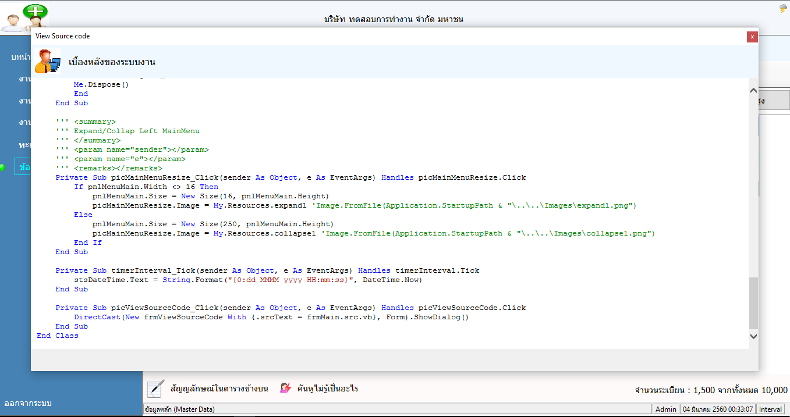This screenshot has width=790, height=417.
Task: Close the View Source code dialog
Action: (752, 36)
